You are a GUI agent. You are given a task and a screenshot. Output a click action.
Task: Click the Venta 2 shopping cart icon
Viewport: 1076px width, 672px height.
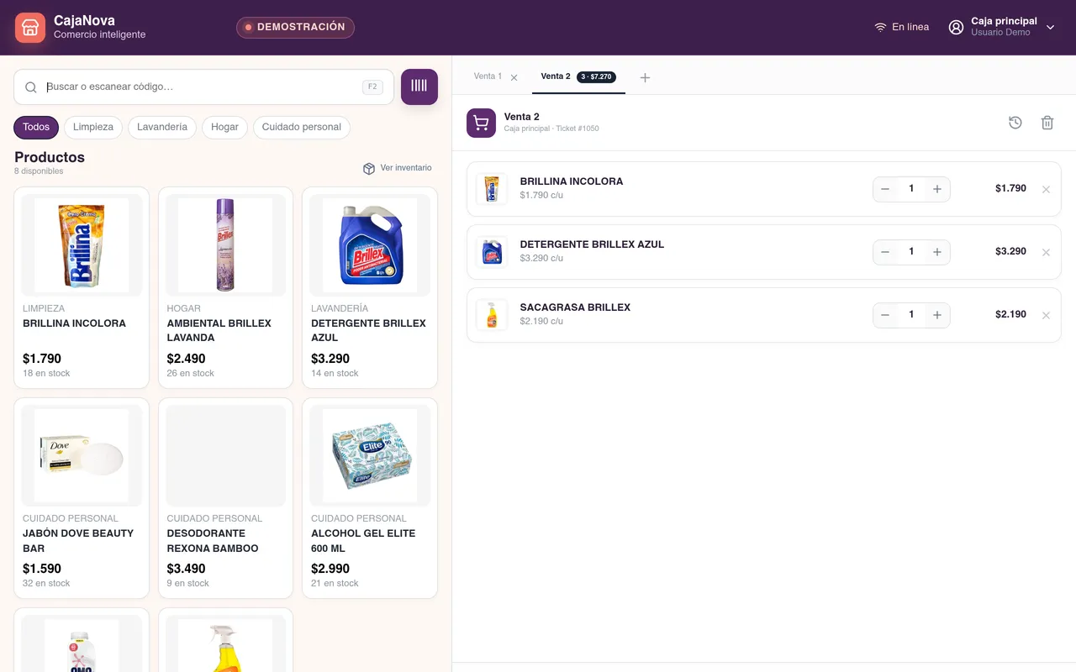click(481, 123)
